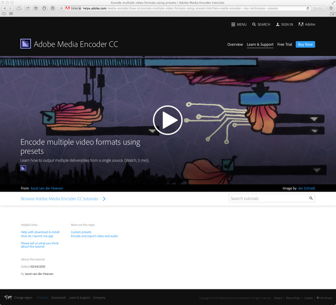Go forward with the Safari forward arrow

click(x=11, y=8)
